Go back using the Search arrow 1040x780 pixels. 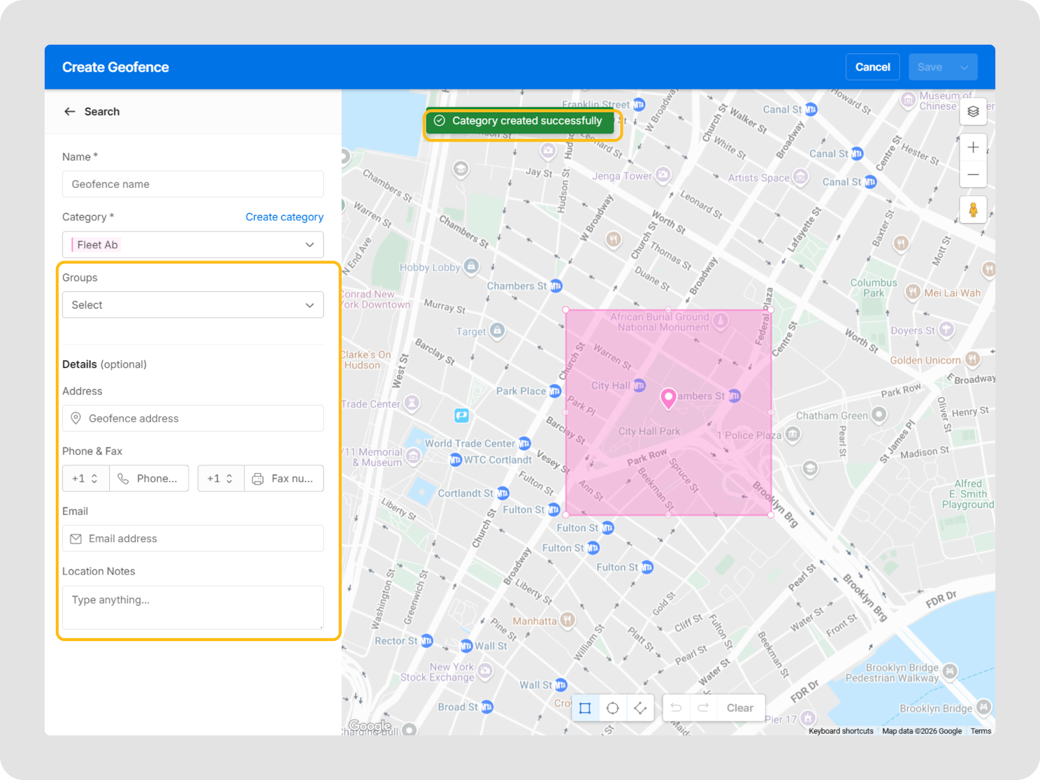tap(70, 112)
